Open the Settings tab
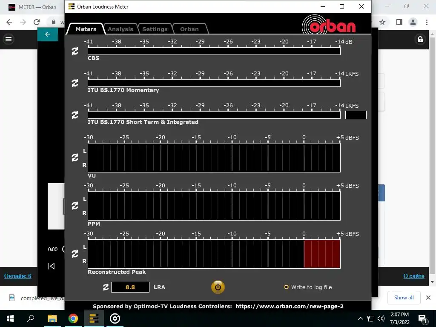 pos(155,29)
